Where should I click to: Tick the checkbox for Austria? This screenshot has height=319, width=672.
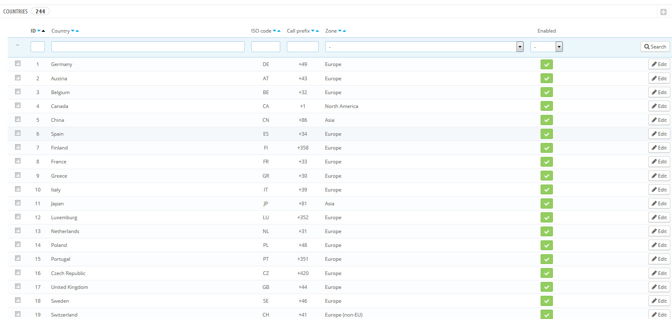(18, 77)
